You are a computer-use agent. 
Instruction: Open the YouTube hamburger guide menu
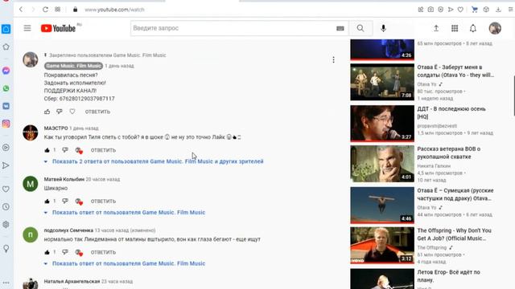(27, 28)
